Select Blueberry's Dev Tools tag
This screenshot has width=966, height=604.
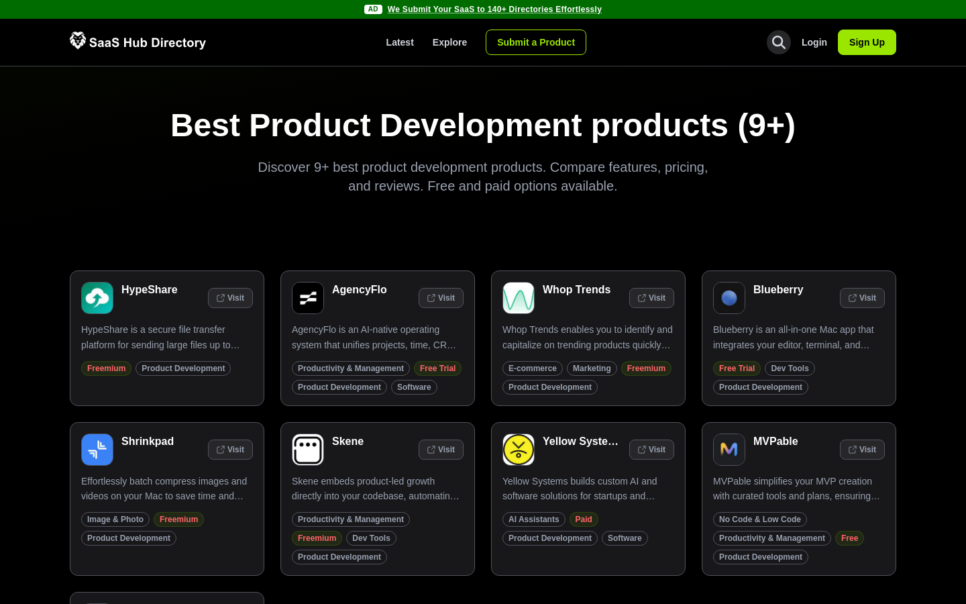pos(790,368)
